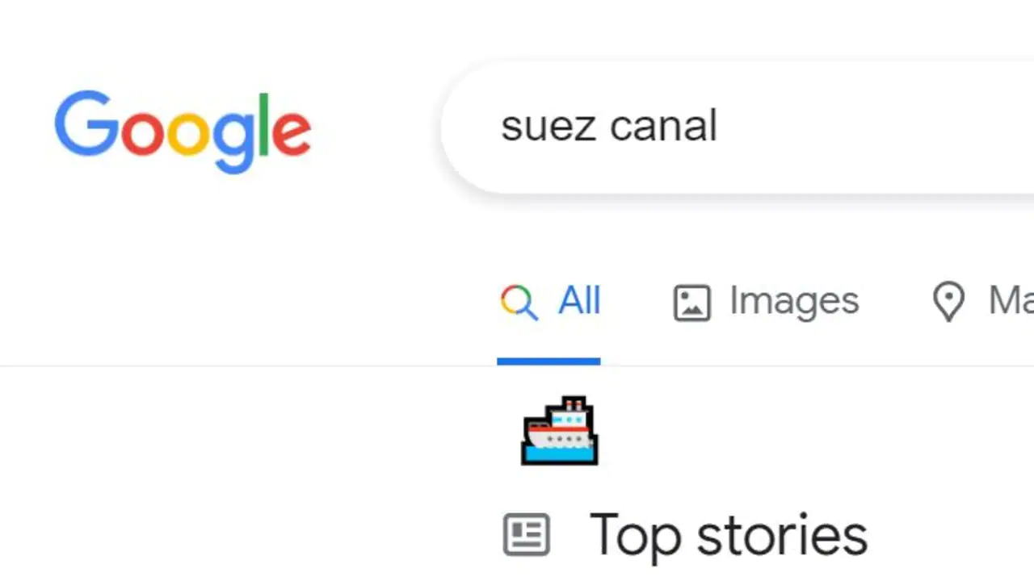Select the Maps location pin icon
Viewport: 1034px width, 581px height.
tap(949, 300)
